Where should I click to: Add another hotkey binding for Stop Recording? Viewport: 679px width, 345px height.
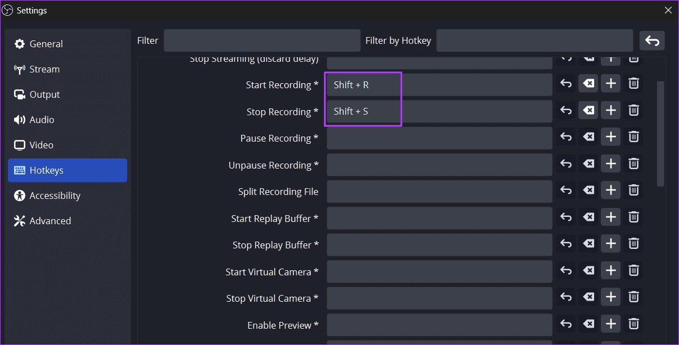coord(610,110)
